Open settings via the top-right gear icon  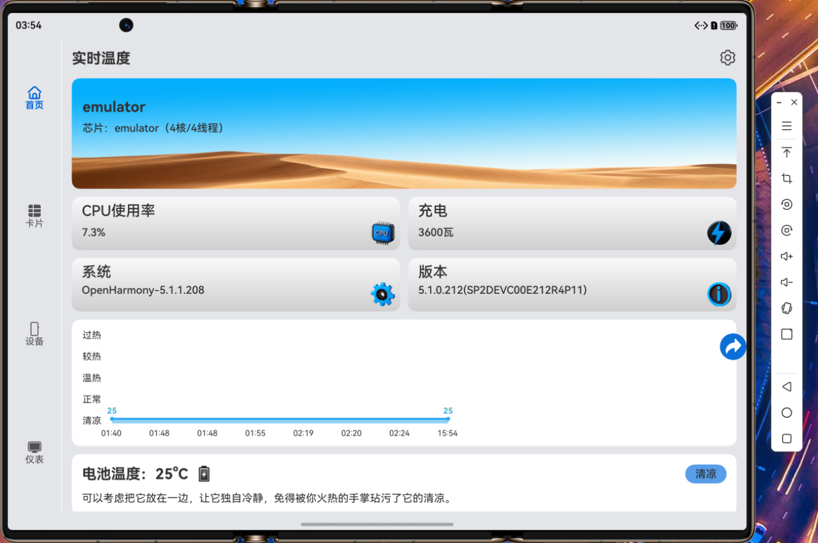pos(727,57)
